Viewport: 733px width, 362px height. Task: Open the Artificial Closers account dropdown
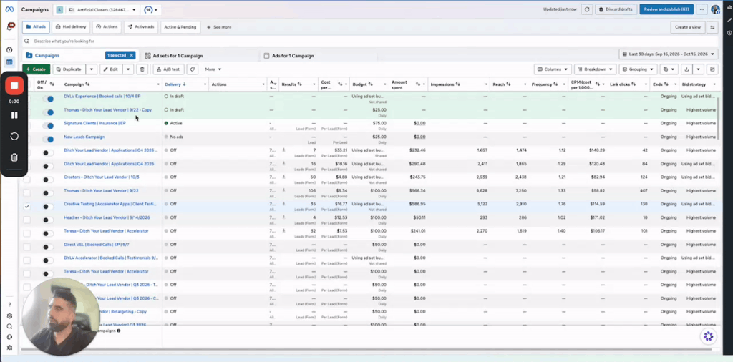tap(102, 9)
